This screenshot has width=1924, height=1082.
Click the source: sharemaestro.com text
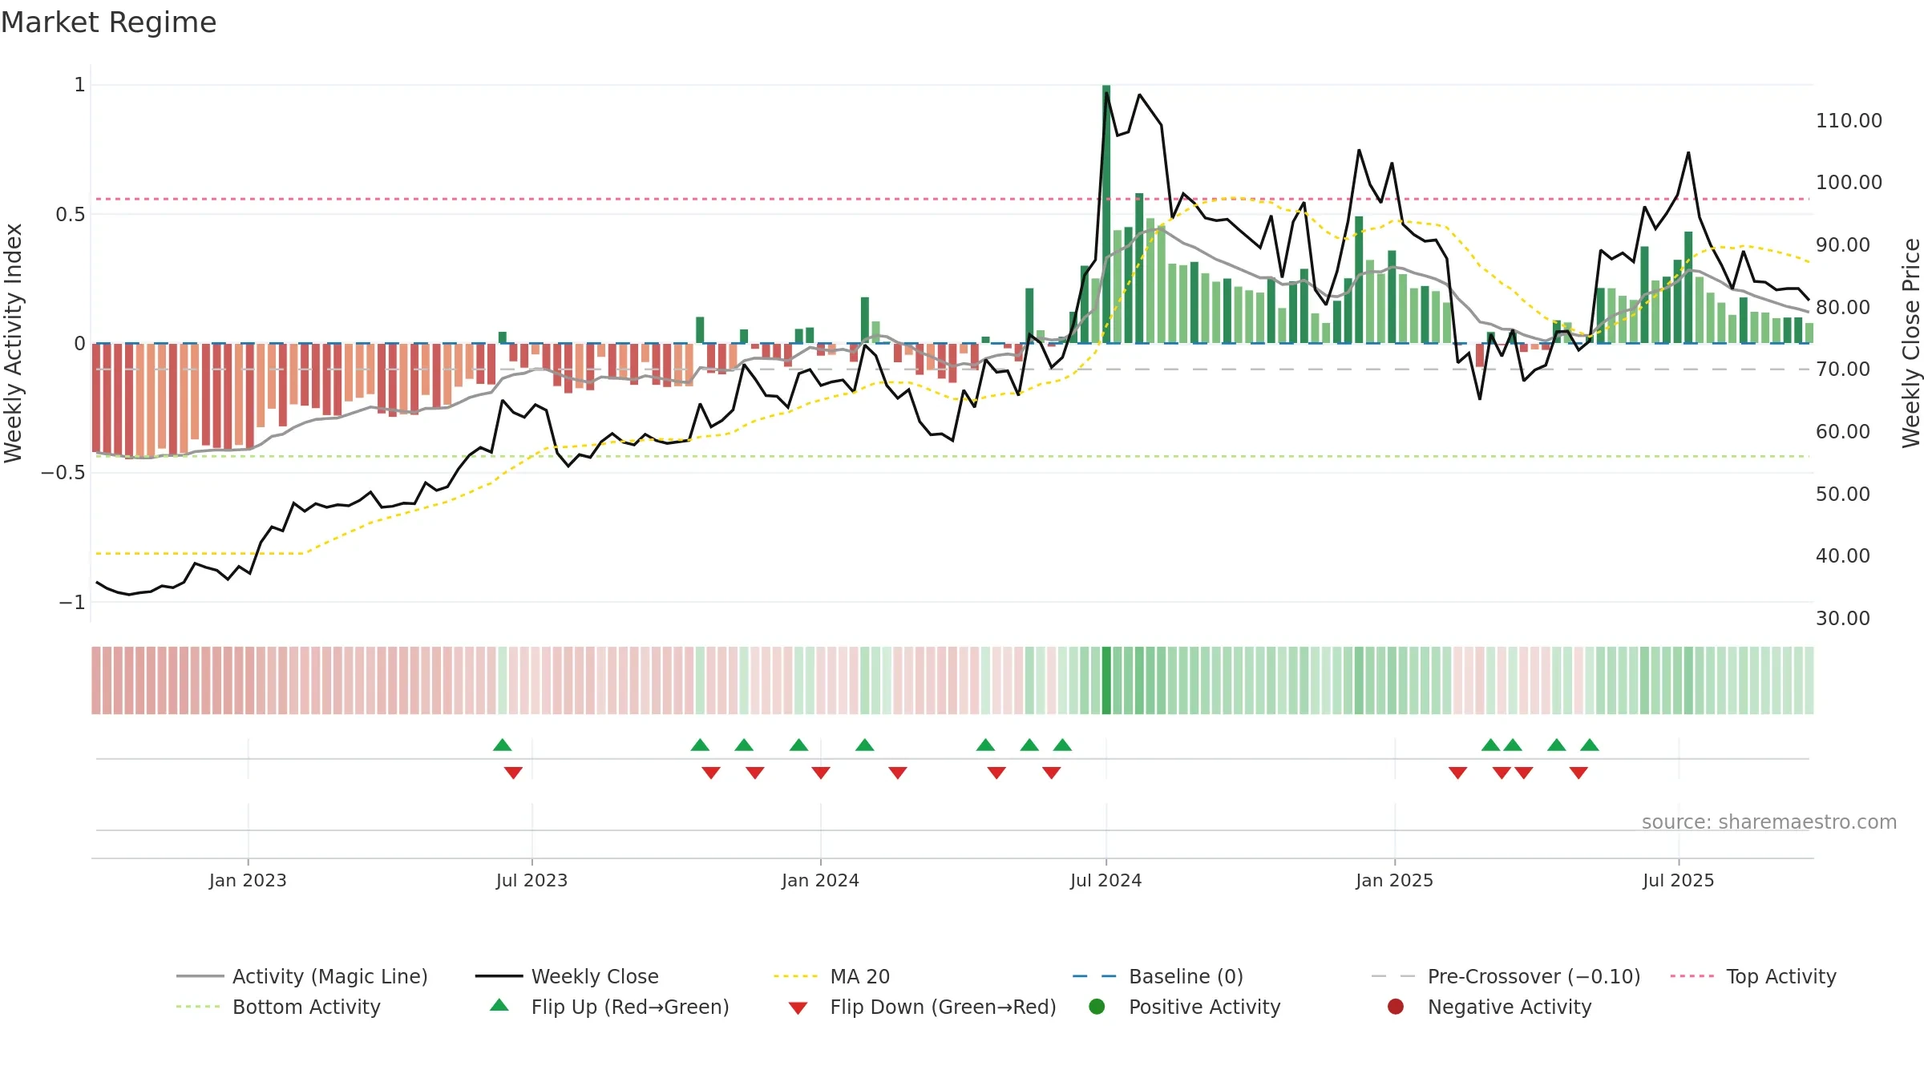click(x=1769, y=822)
